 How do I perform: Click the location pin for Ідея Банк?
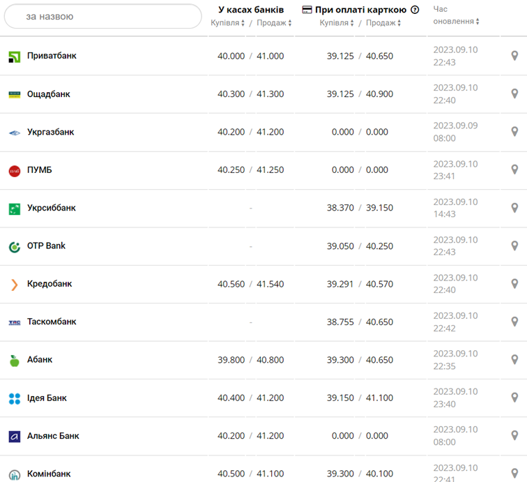(x=514, y=398)
